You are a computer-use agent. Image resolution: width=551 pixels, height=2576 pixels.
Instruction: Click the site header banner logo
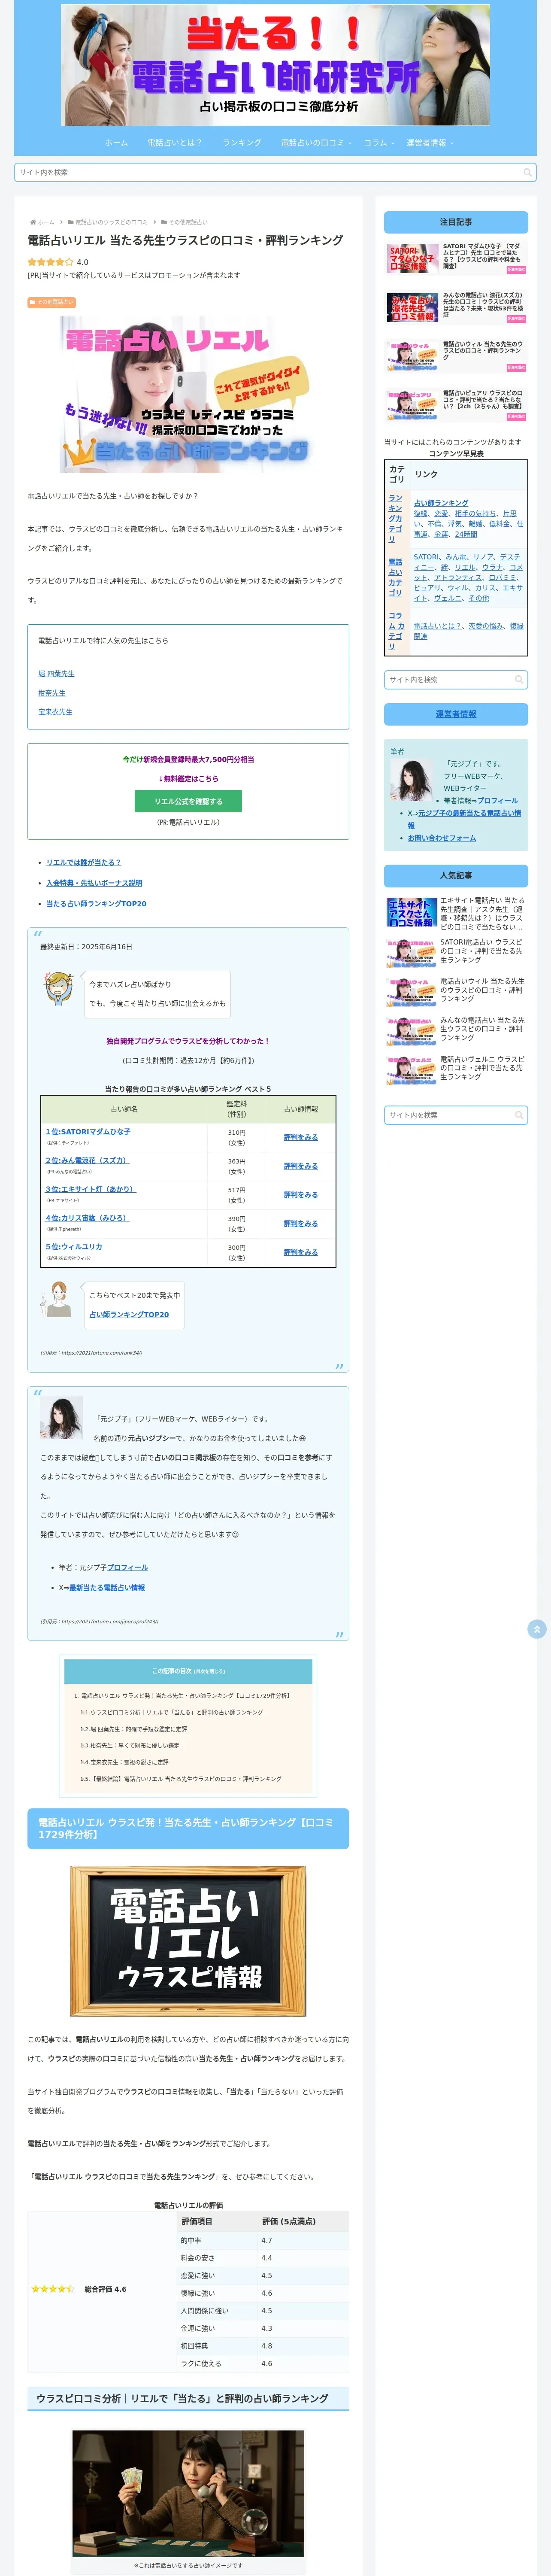click(275, 65)
